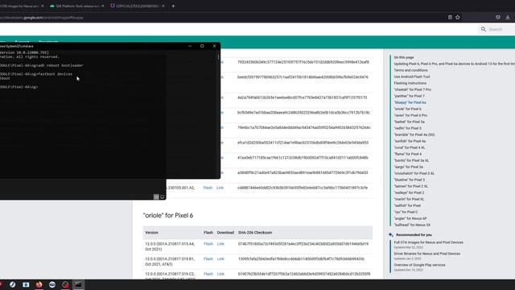Jump to "bonito" for Pixel 3a XL
The image size is (515, 290).
coord(411,160)
